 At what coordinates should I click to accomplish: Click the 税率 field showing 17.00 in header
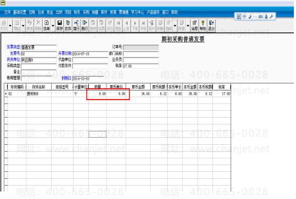pyautogui.click(x=141, y=66)
